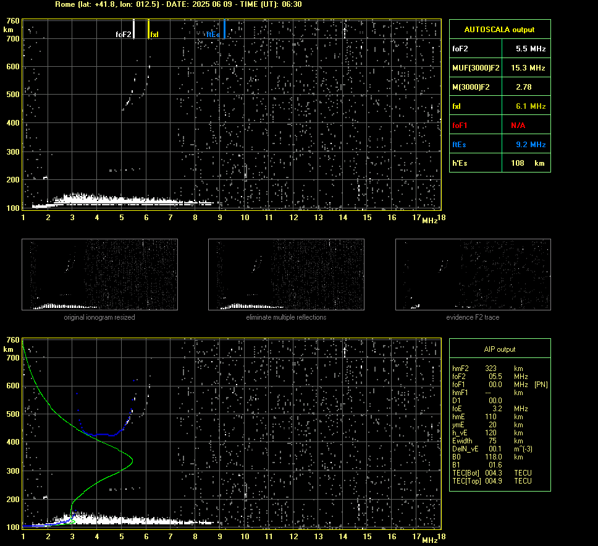The width and height of the screenshot is (598, 546).
Task: Open the evidence F2 trace thumbnail
Action: point(473,275)
